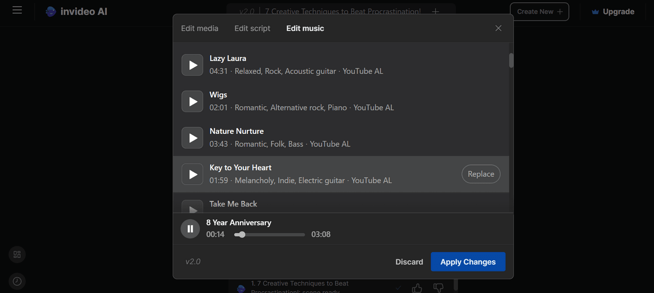Viewport: 654px width, 293px height.
Task: Click the music playback progress slider
Action: 269,235
